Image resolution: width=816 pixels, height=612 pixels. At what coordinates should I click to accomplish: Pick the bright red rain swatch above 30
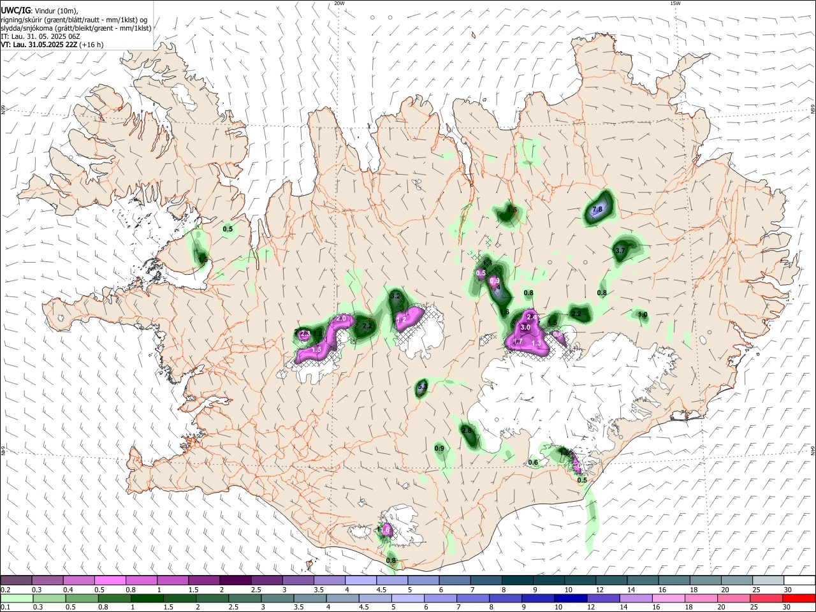coord(800,598)
